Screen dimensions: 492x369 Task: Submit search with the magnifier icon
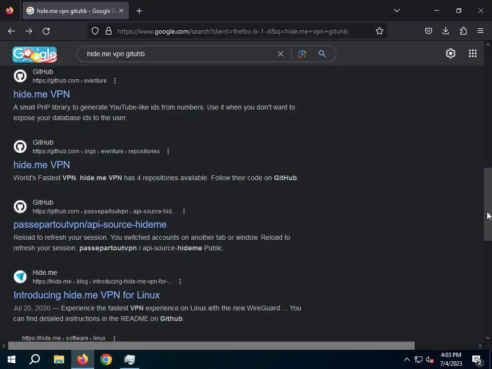(322, 54)
